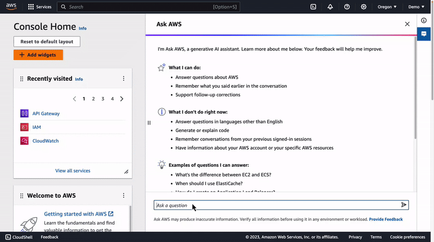Open CloudShell from top bar icon

[313, 7]
